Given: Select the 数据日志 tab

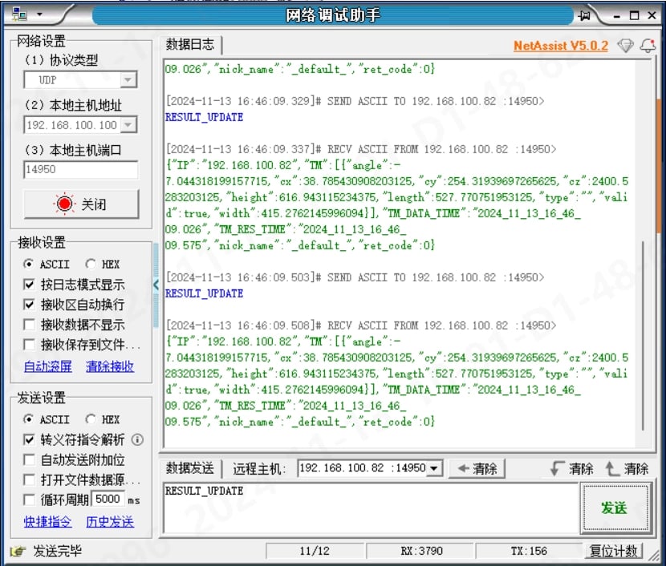Looking at the screenshot, I should [190, 45].
